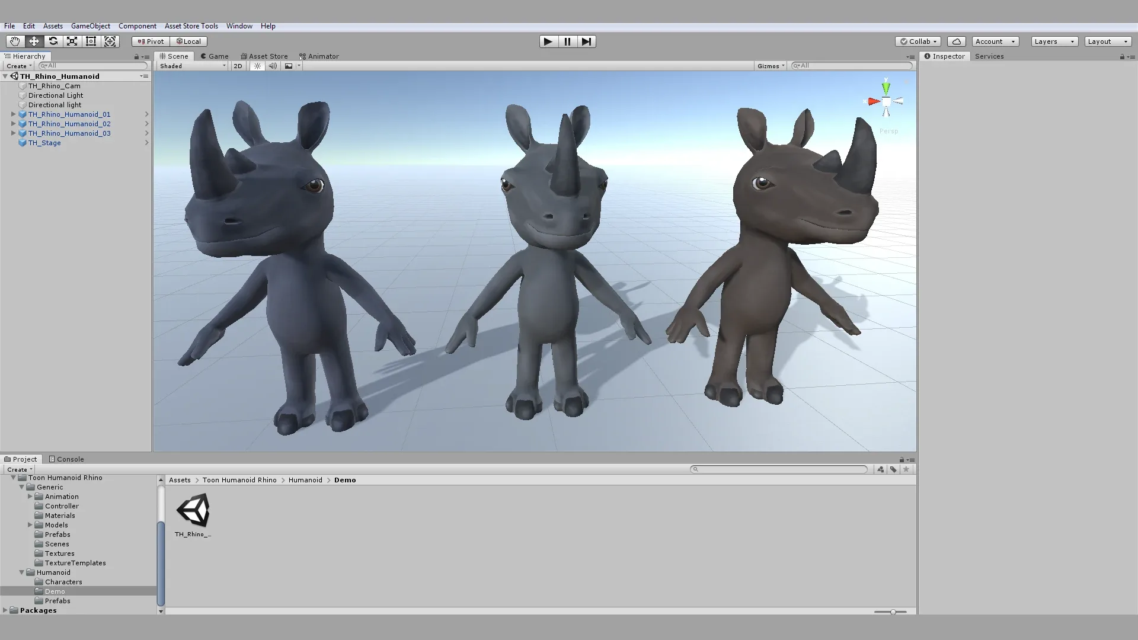
Task: Open the Layout dropdown
Action: point(1108,41)
